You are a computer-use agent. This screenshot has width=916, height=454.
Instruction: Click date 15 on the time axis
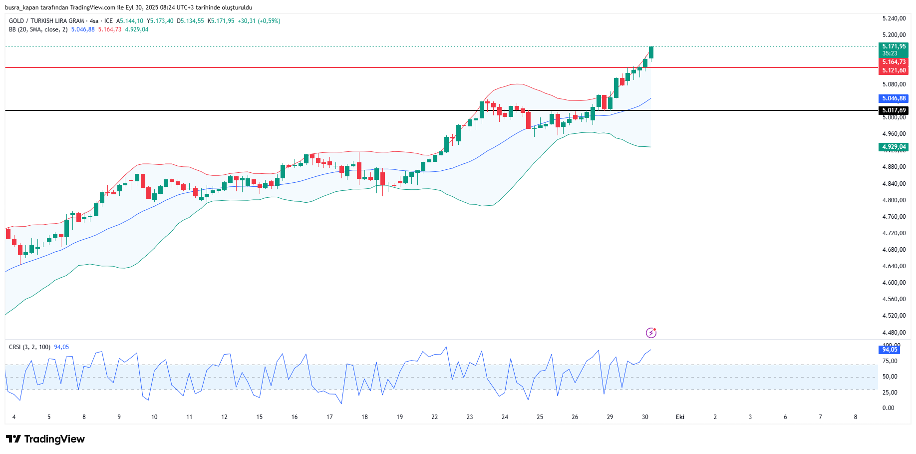coord(259,417)
